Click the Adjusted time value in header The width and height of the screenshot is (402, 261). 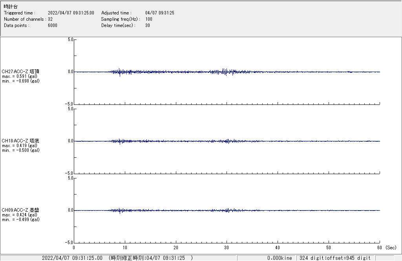pos(159,13)
